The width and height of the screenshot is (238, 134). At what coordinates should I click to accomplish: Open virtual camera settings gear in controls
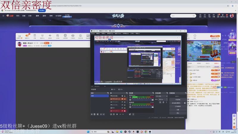185,103
